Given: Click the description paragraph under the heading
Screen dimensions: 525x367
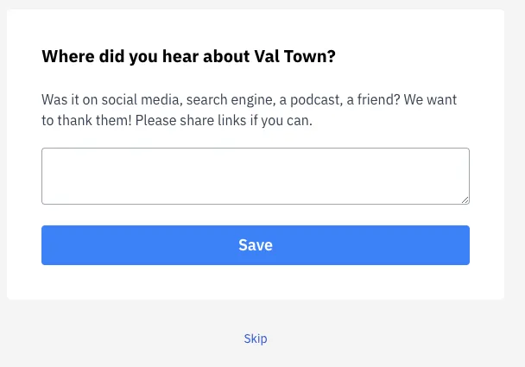Looking at the screenshot, I should (249, 111).
